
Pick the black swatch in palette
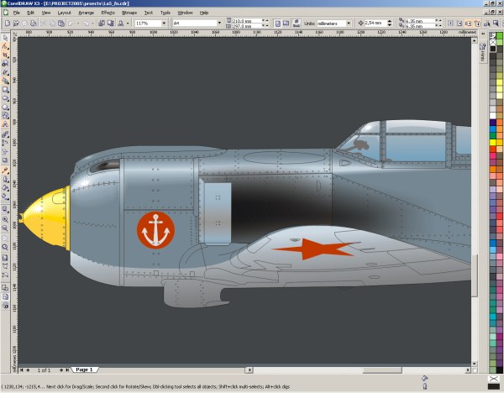click(492, 49)
